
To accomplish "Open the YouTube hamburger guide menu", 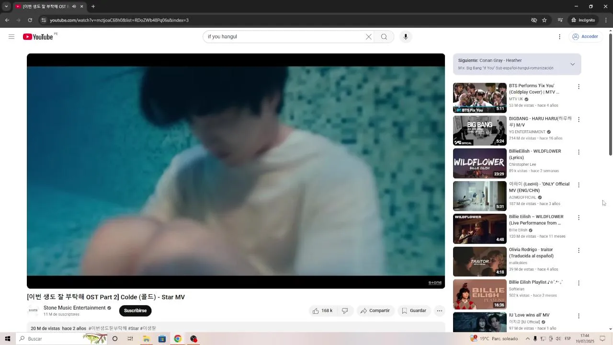I will [x=11, y=37].
